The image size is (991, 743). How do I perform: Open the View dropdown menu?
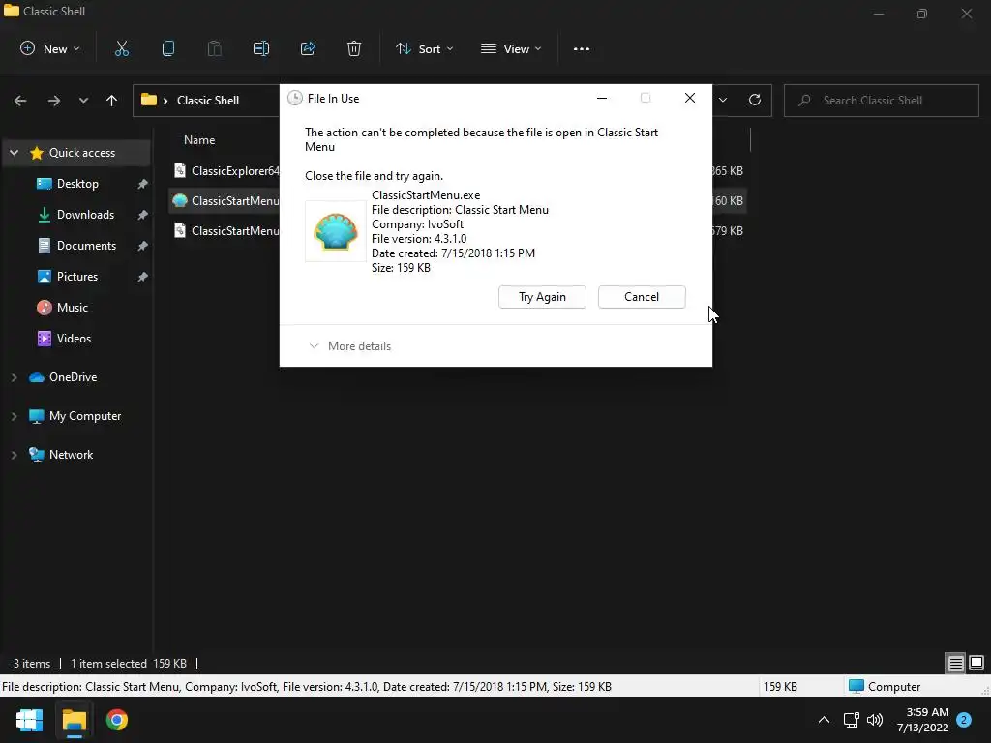511,48
